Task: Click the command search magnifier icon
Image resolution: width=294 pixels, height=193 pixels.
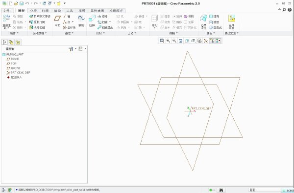Action: pyautogui.click(x=284, y=10)
